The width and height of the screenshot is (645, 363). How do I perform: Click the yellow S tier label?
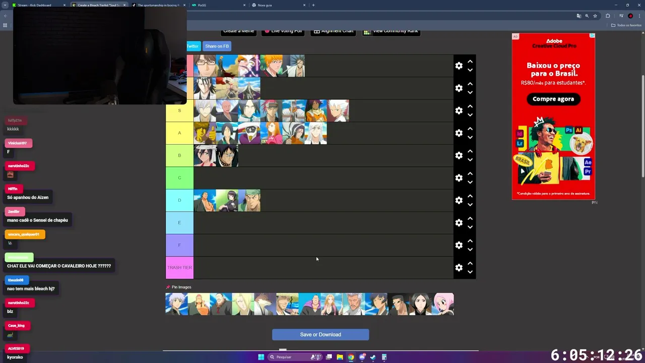coord(179,110)
